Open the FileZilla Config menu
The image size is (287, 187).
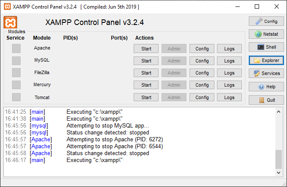pyautogui.click(x=202, y=73)
